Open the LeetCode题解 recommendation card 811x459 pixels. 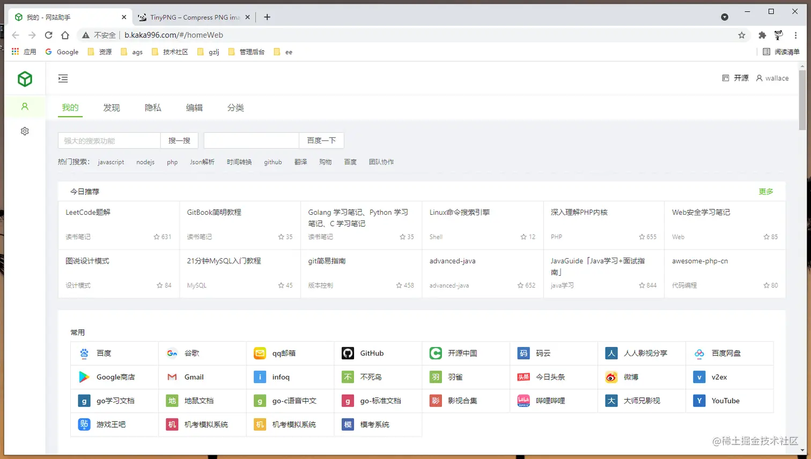pyautogui.click(x=119, y=225)
